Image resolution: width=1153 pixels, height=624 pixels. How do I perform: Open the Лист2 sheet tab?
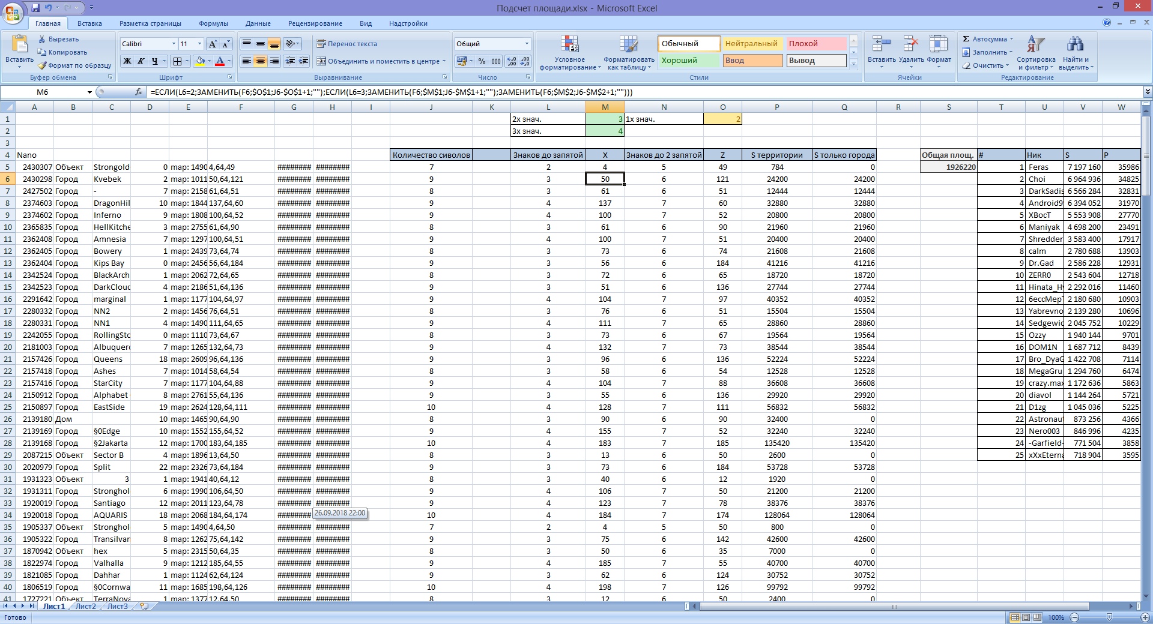85,607
